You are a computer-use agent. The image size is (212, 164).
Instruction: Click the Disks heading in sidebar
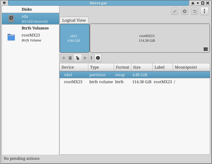[x=27, y=9]
